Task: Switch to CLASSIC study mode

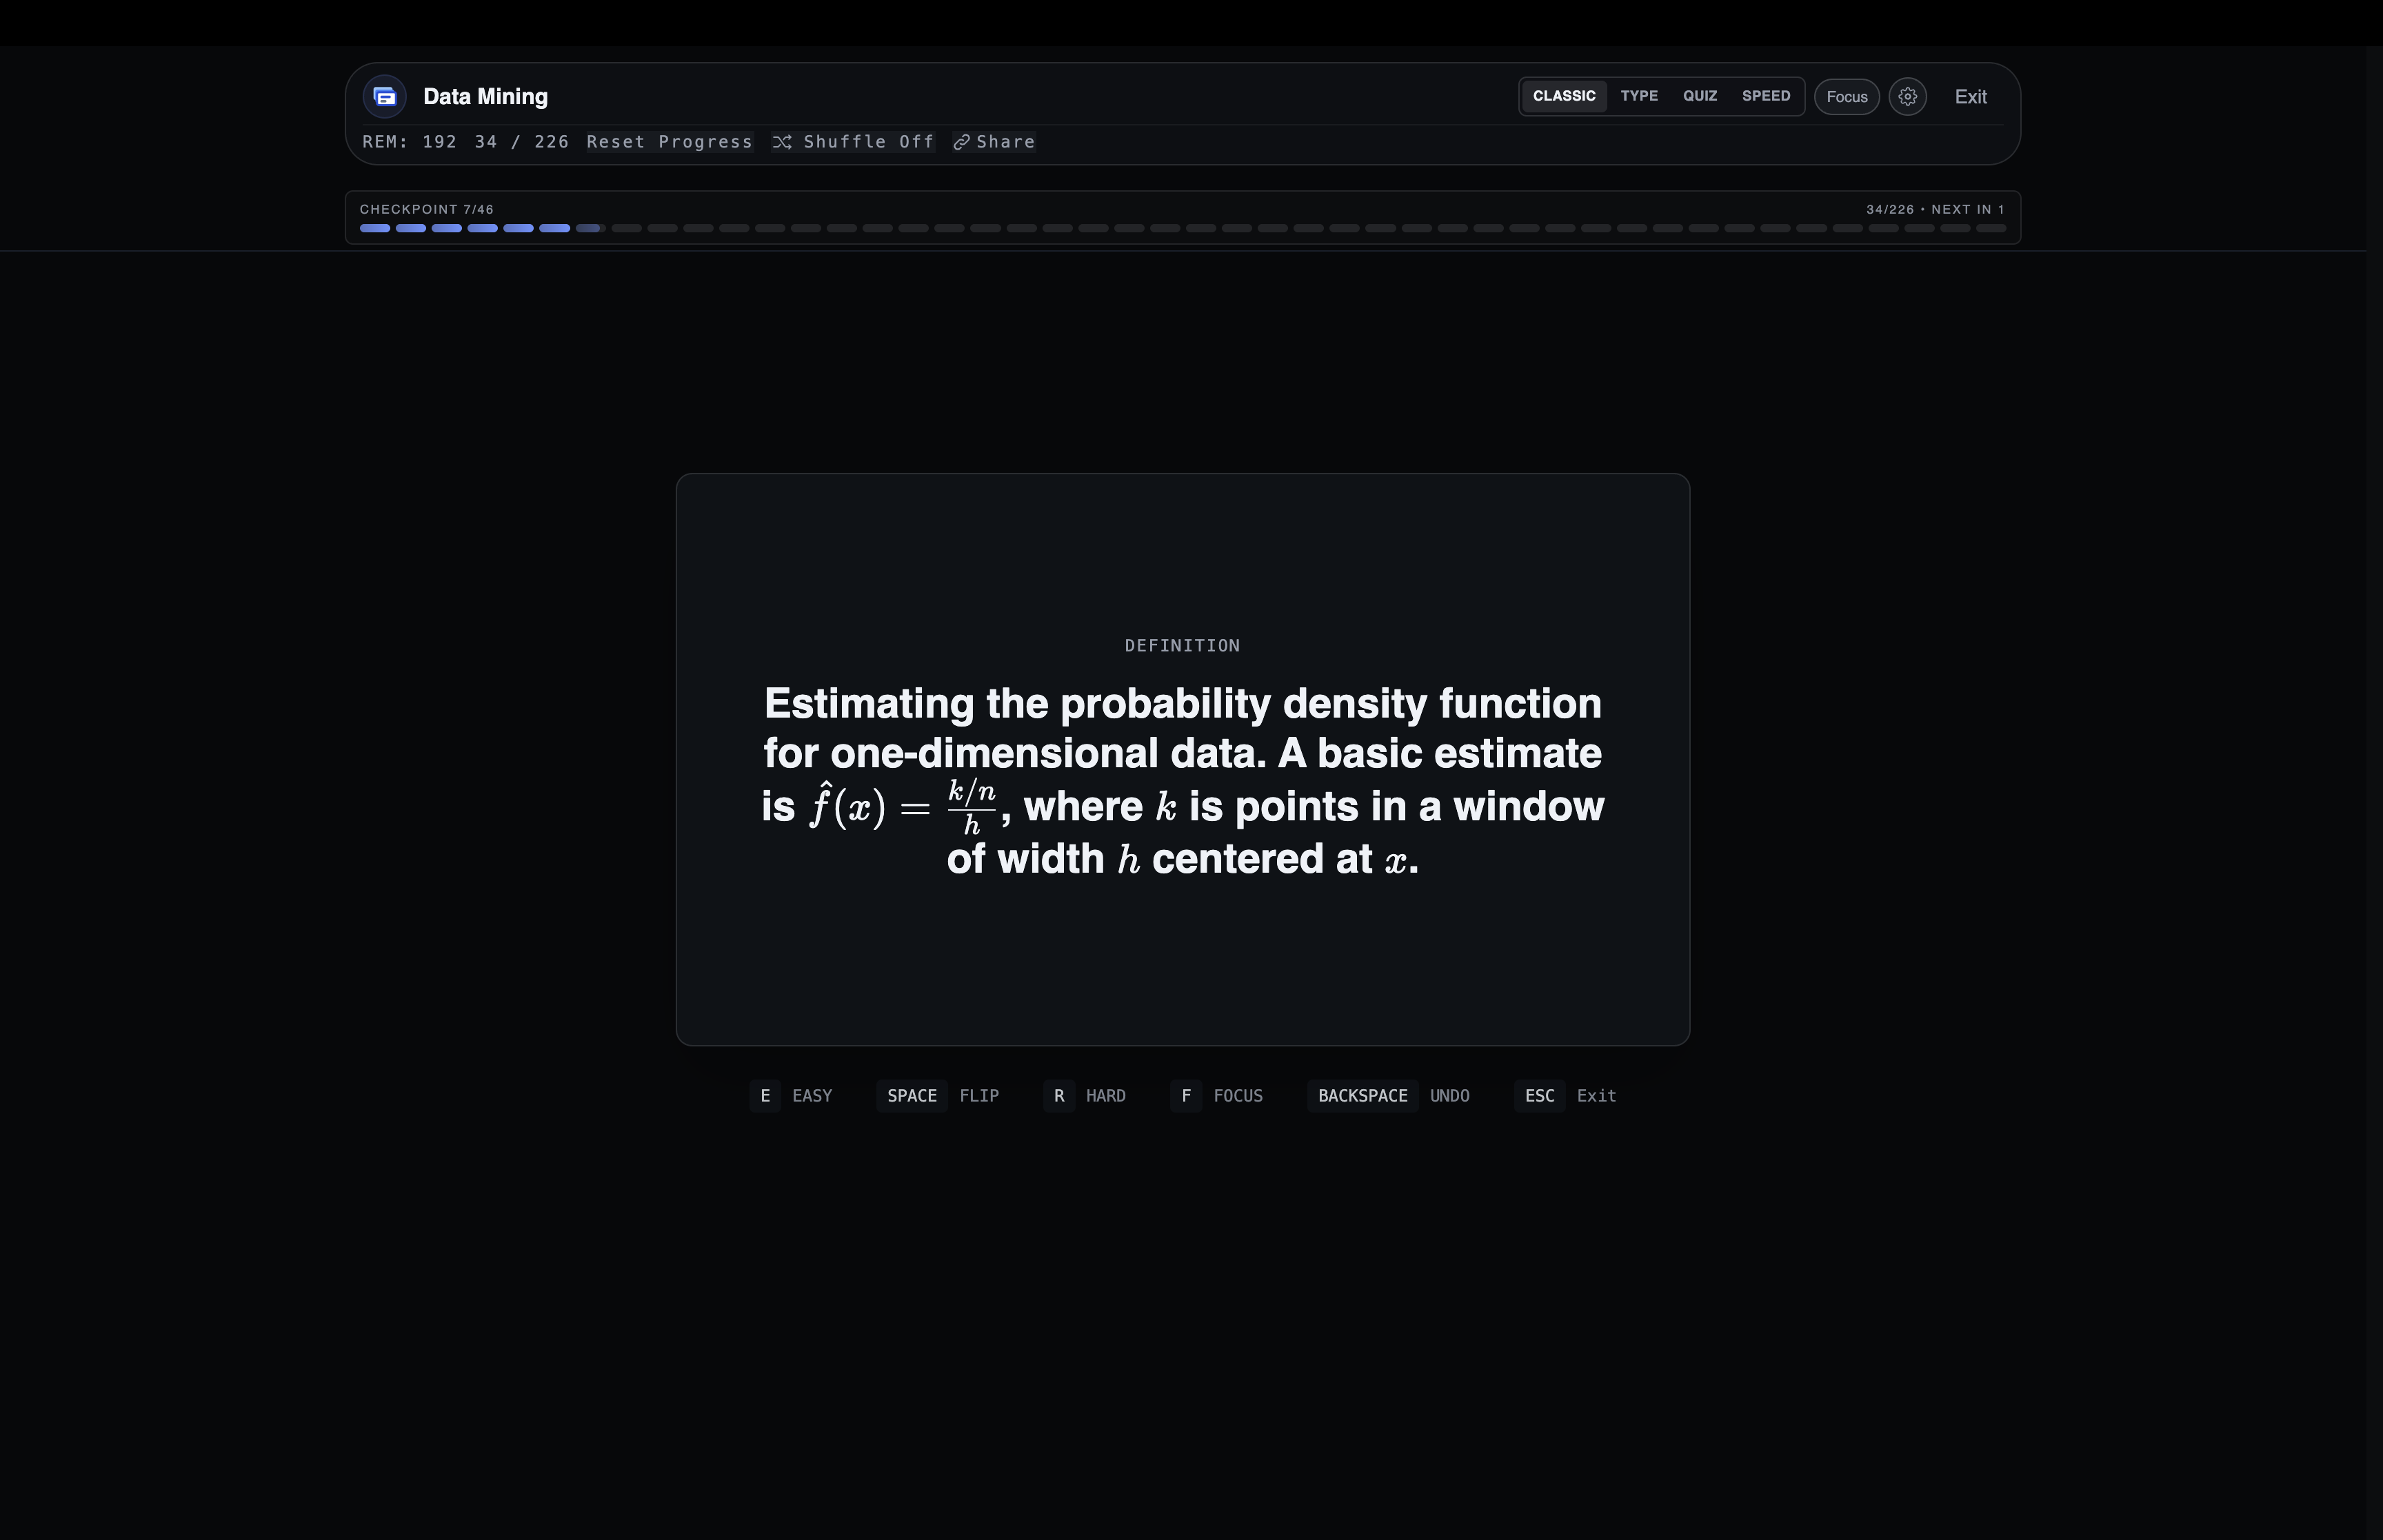Action: pos(1564,96)
